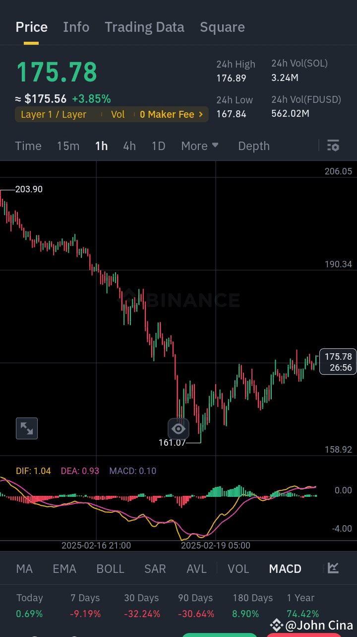Enable the AVL indicator
The height and width of the screenshot is (637, 357).
pos(196,568)
